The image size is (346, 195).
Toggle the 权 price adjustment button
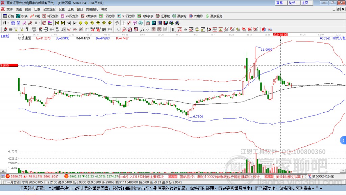pos(44,23)
